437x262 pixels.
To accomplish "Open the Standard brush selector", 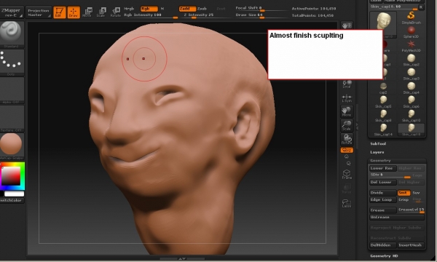I will (11, 34).
